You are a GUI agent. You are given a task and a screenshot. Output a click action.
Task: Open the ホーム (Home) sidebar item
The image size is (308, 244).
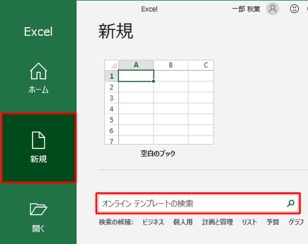(x=38, y=78)
